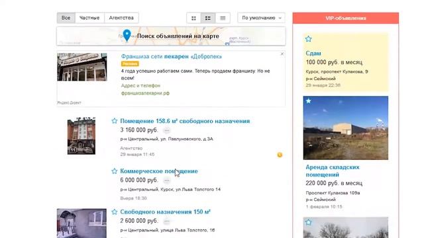Image resolution: width=424 pixels, height=238 pixels.
Task: Click 'Проспект Кулакова 109а' address text
Action: pyautogui.click(x=333, y=193)
